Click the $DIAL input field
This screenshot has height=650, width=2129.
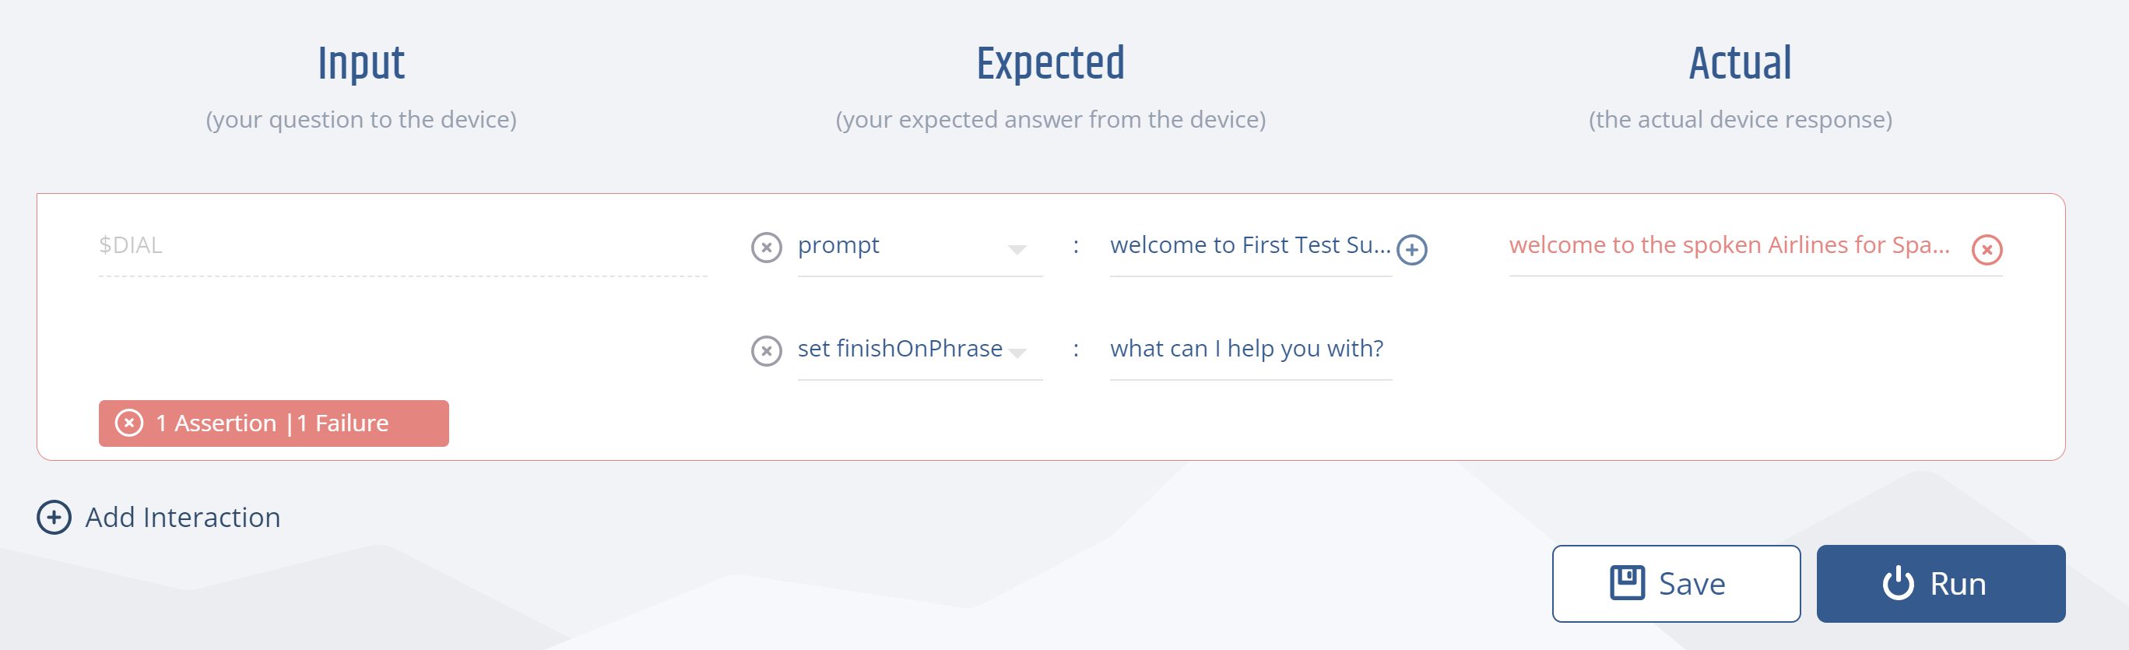(x=402, y=246)
